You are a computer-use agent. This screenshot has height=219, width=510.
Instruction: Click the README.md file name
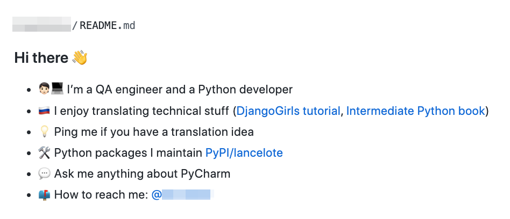click(108, 25)
